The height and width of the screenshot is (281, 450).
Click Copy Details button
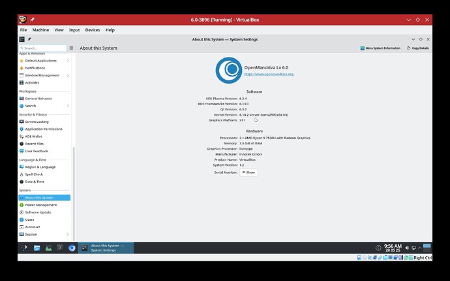point(418,48)
